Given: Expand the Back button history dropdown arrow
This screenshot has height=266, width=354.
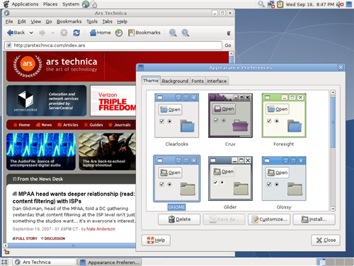Looking at the screenshot, I should tap(31, 33).
